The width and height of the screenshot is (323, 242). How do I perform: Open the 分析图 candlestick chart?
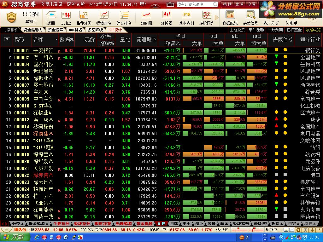point(167,15)
